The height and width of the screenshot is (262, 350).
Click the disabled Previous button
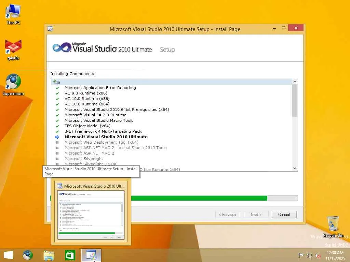(227, 214)
